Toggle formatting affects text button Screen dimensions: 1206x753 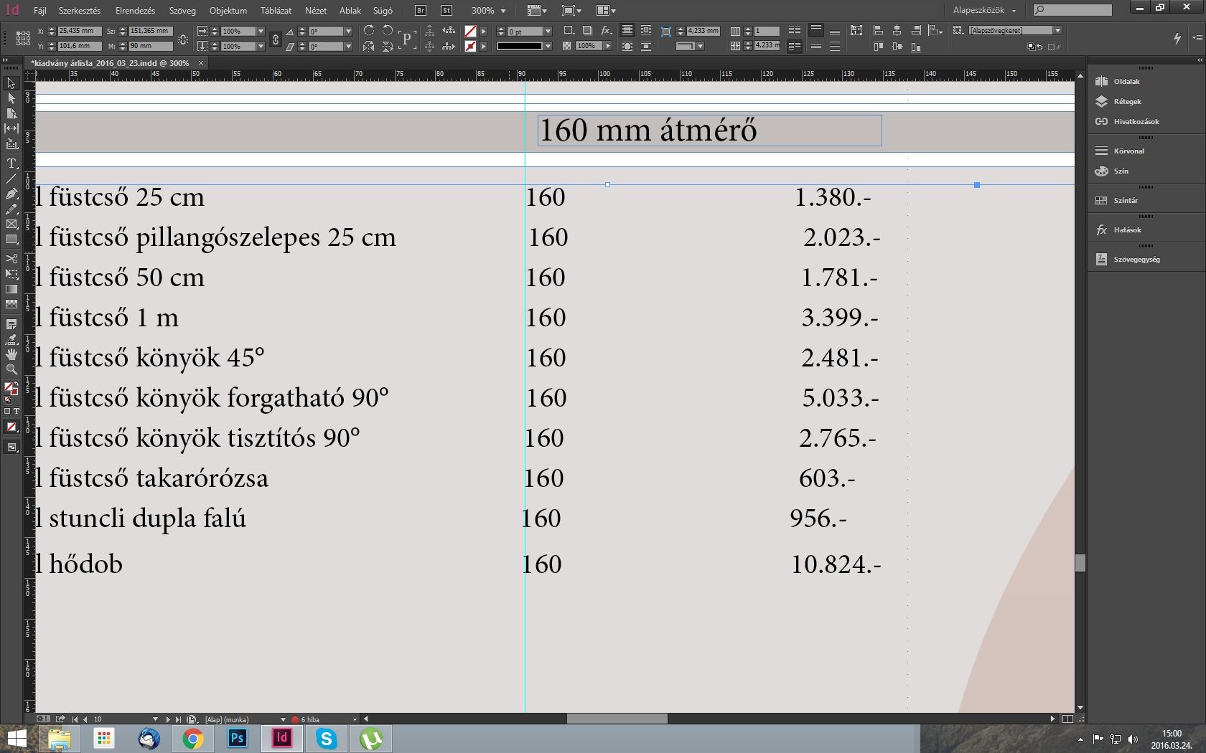click(x=17, y=412)
